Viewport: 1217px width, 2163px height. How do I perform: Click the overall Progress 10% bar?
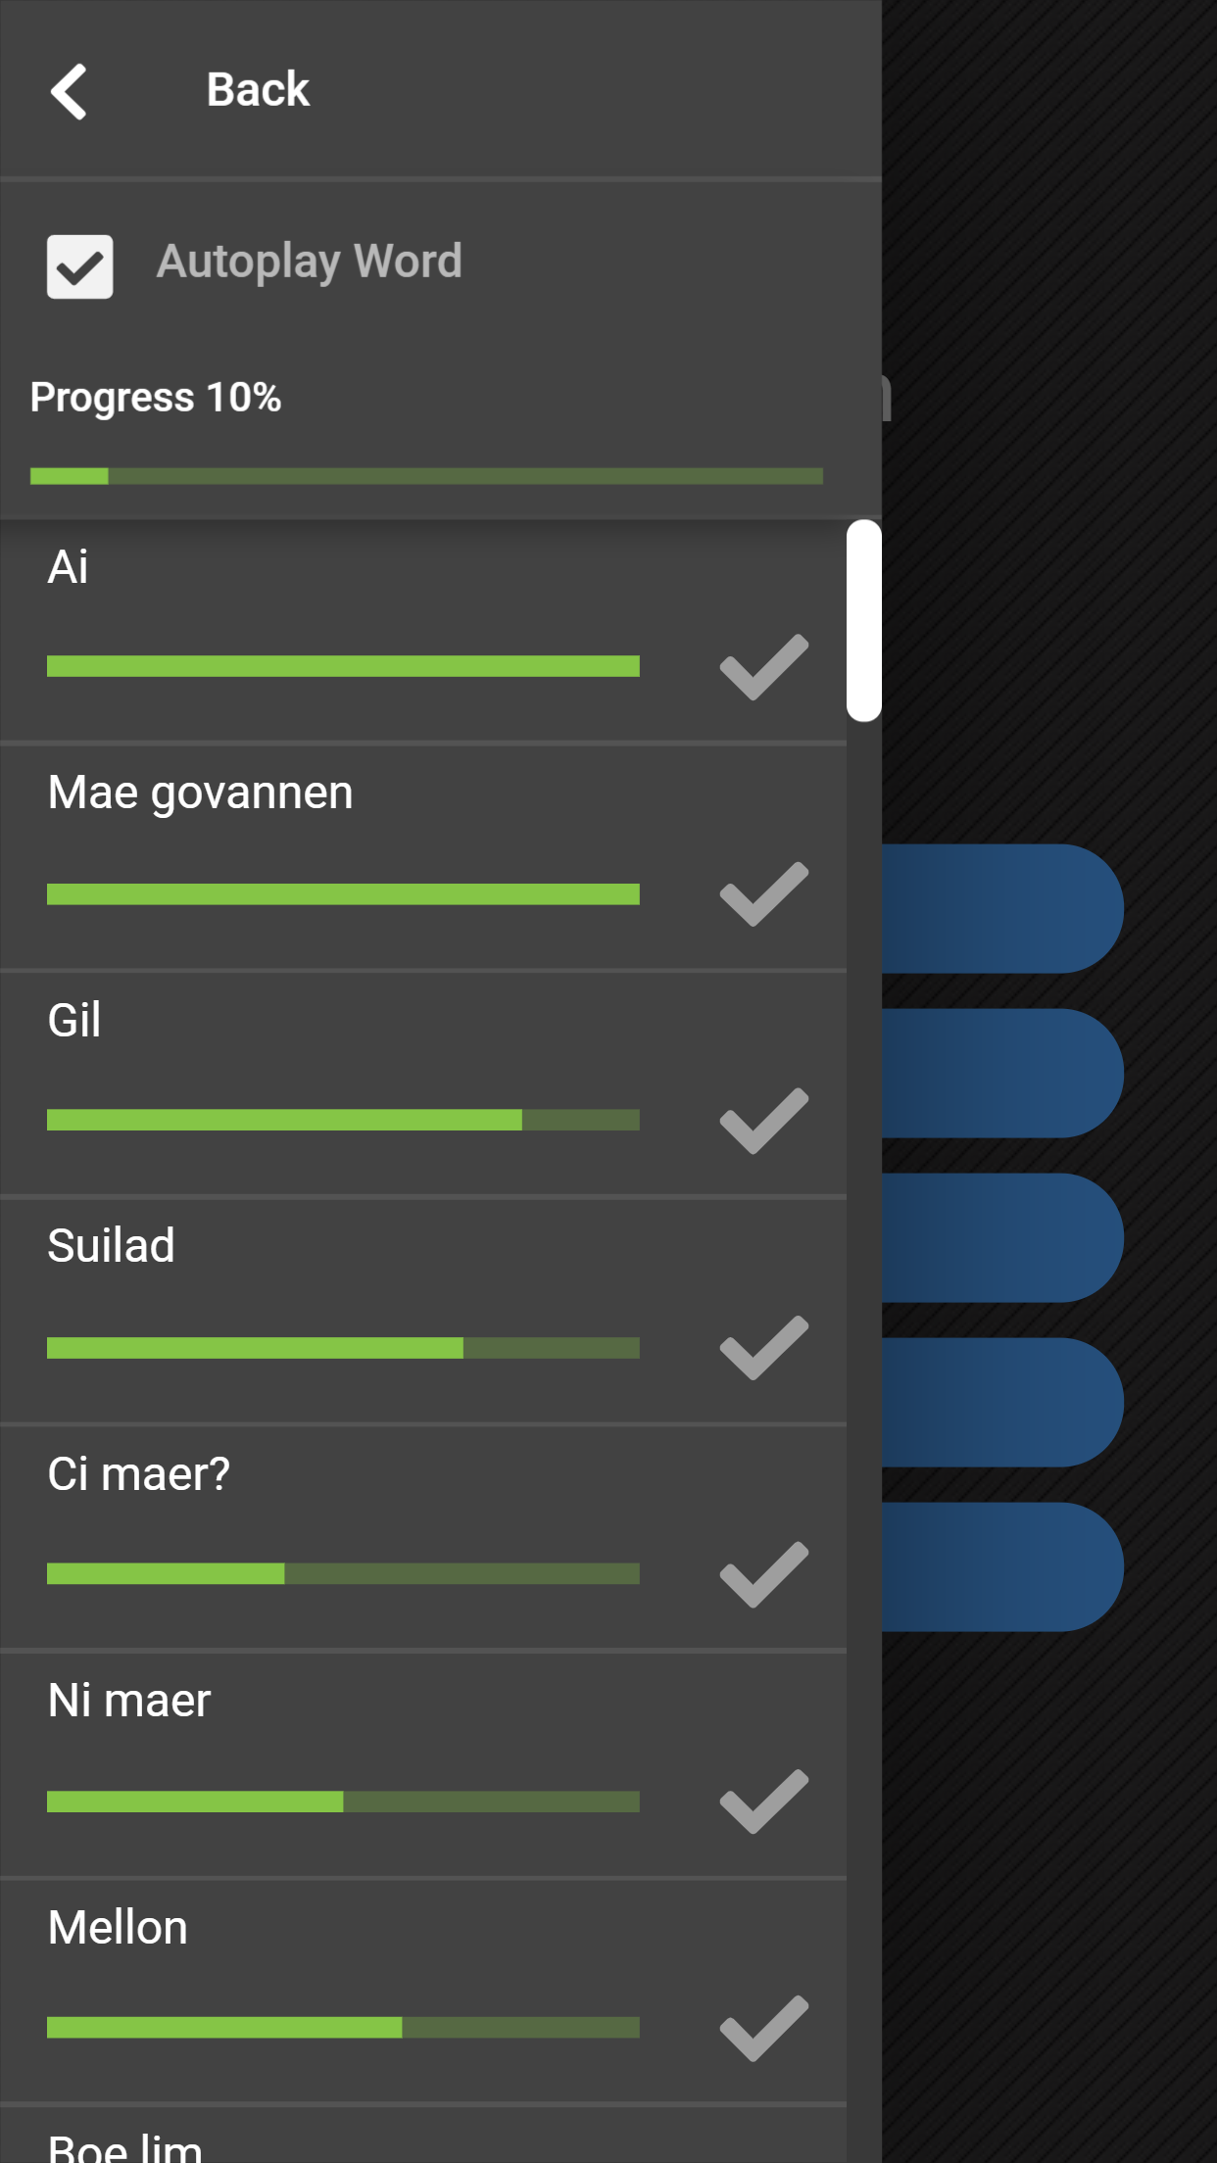click(x=426, y=476)
